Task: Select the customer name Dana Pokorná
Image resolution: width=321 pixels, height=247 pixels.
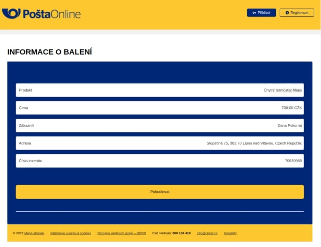Action: [x=290, y=126]
